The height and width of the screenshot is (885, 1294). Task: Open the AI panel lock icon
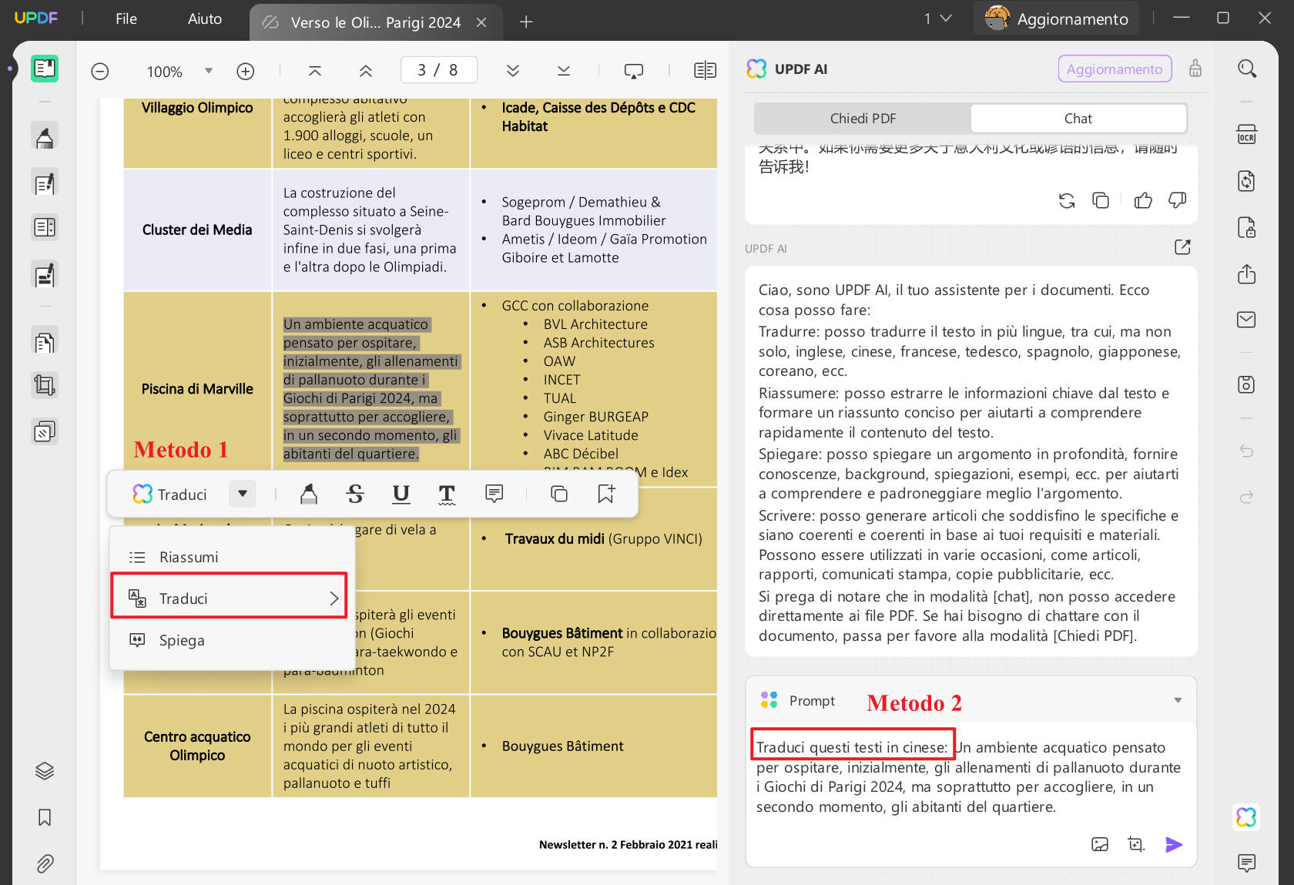(1195, 69)
